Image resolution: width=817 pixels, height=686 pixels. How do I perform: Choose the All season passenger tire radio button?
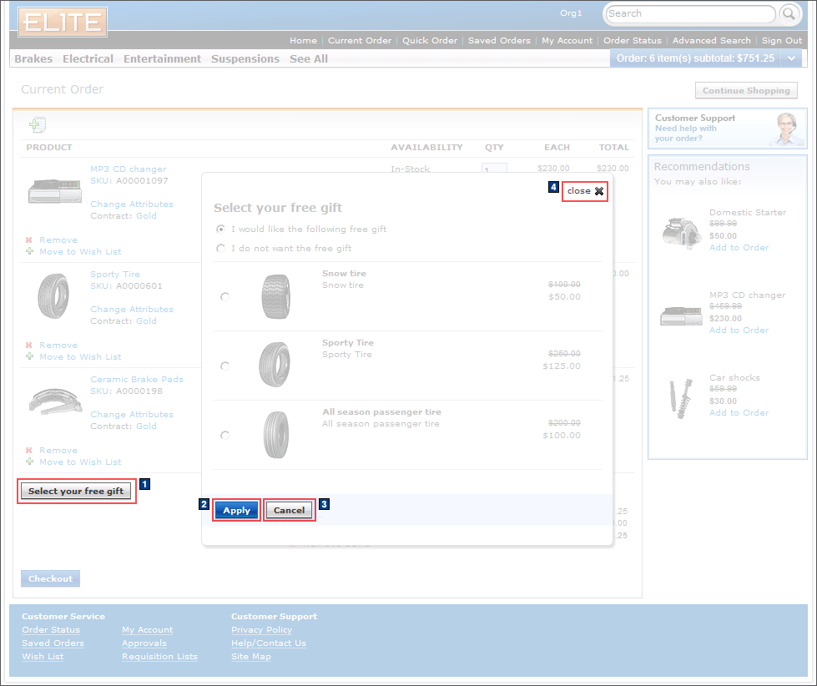pyautogui.click(x=225, y=436)
